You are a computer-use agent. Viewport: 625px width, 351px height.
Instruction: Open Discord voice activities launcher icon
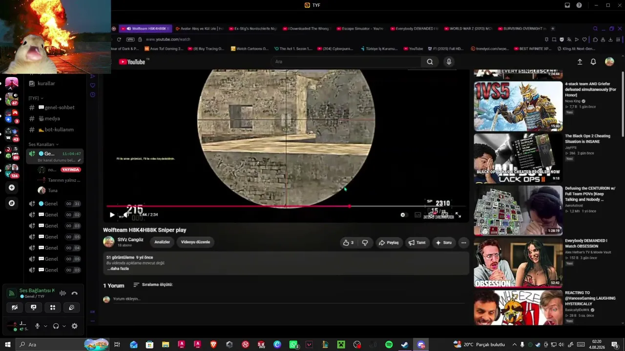(53, 307)
